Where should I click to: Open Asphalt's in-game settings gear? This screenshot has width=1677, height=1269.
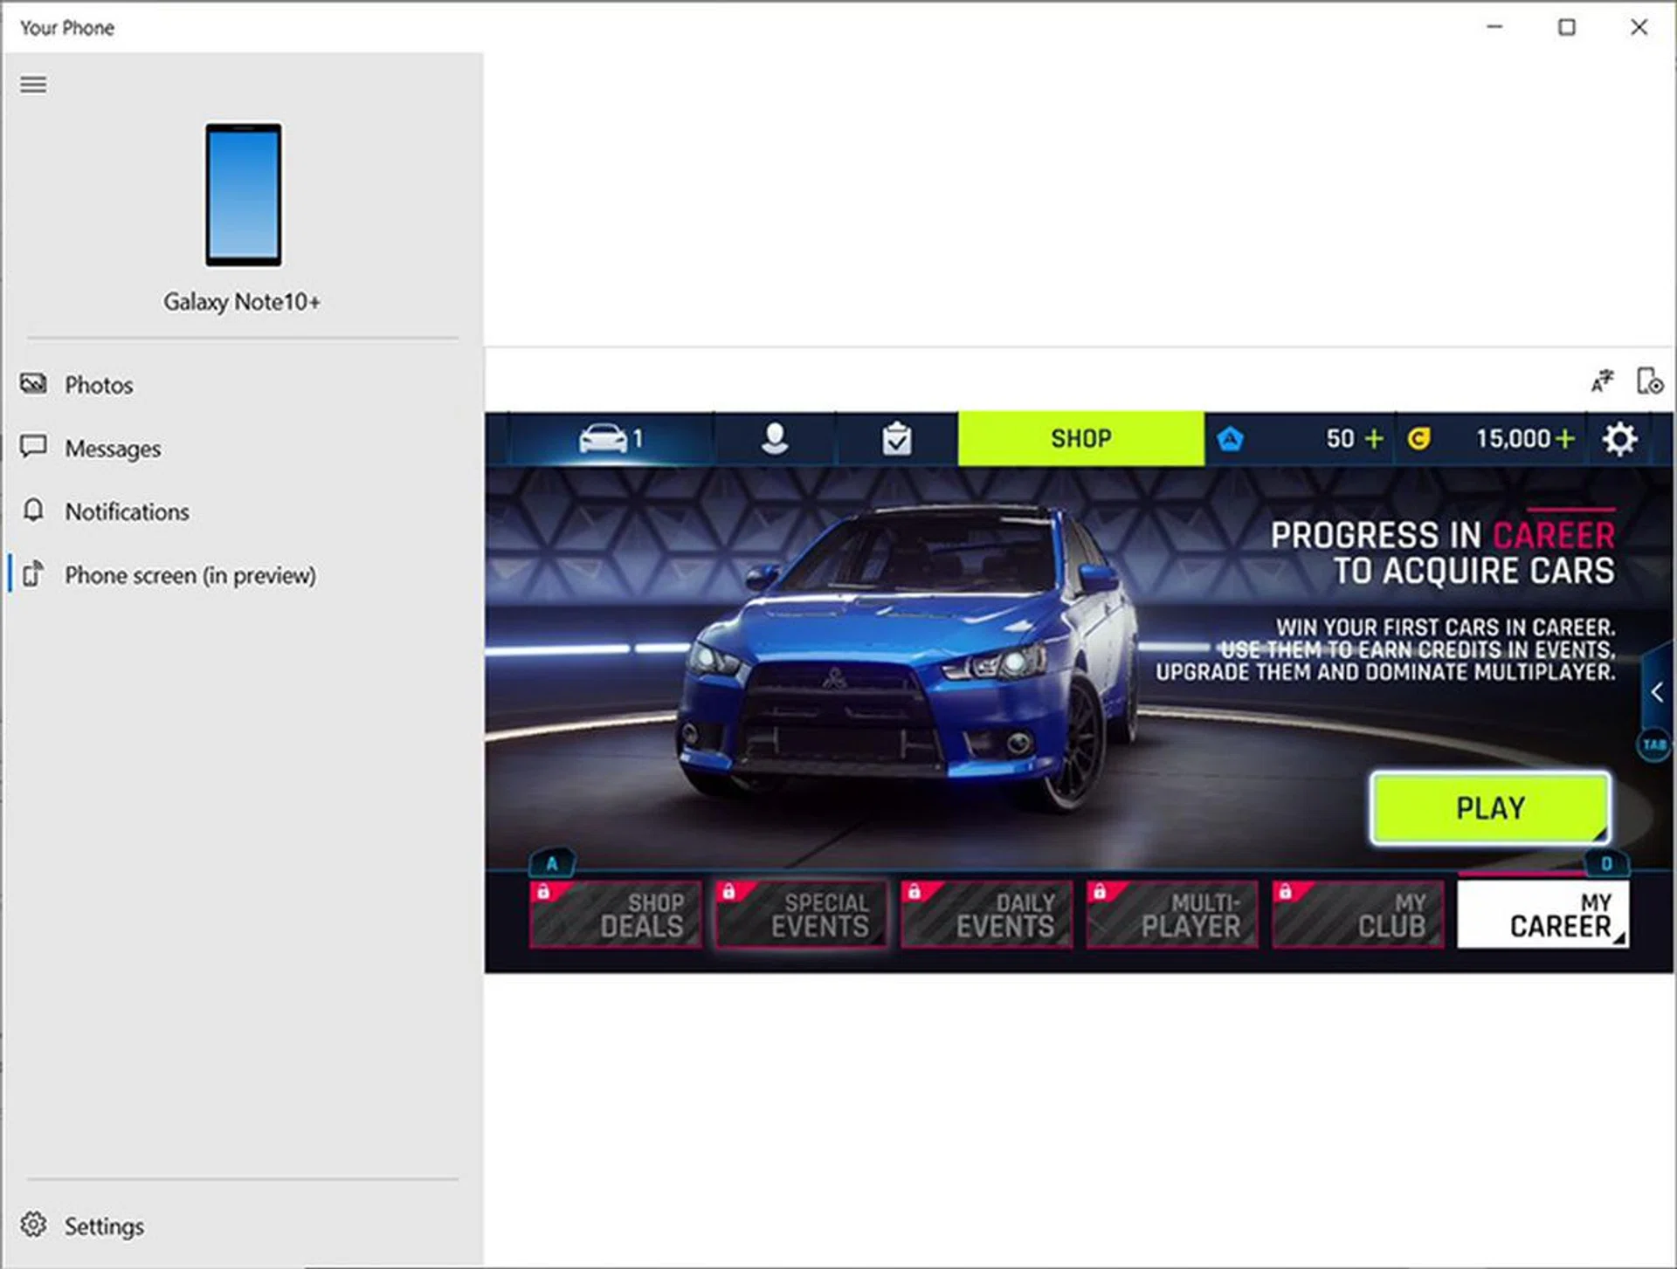[1621, 438]
